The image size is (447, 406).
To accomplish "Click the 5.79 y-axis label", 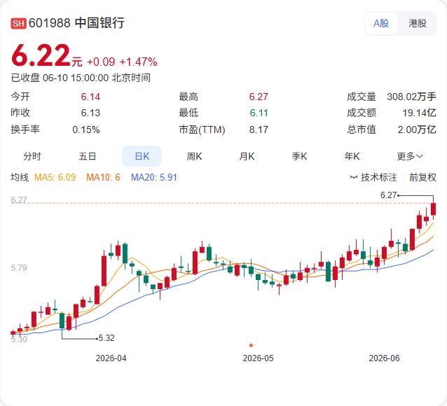I will (x=19, y=268).
